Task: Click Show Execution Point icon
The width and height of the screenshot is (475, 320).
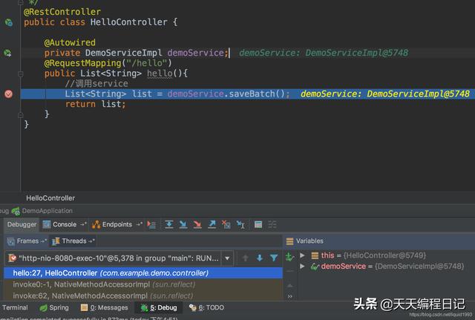Action: pyautogui.click(x=151, y=224)
